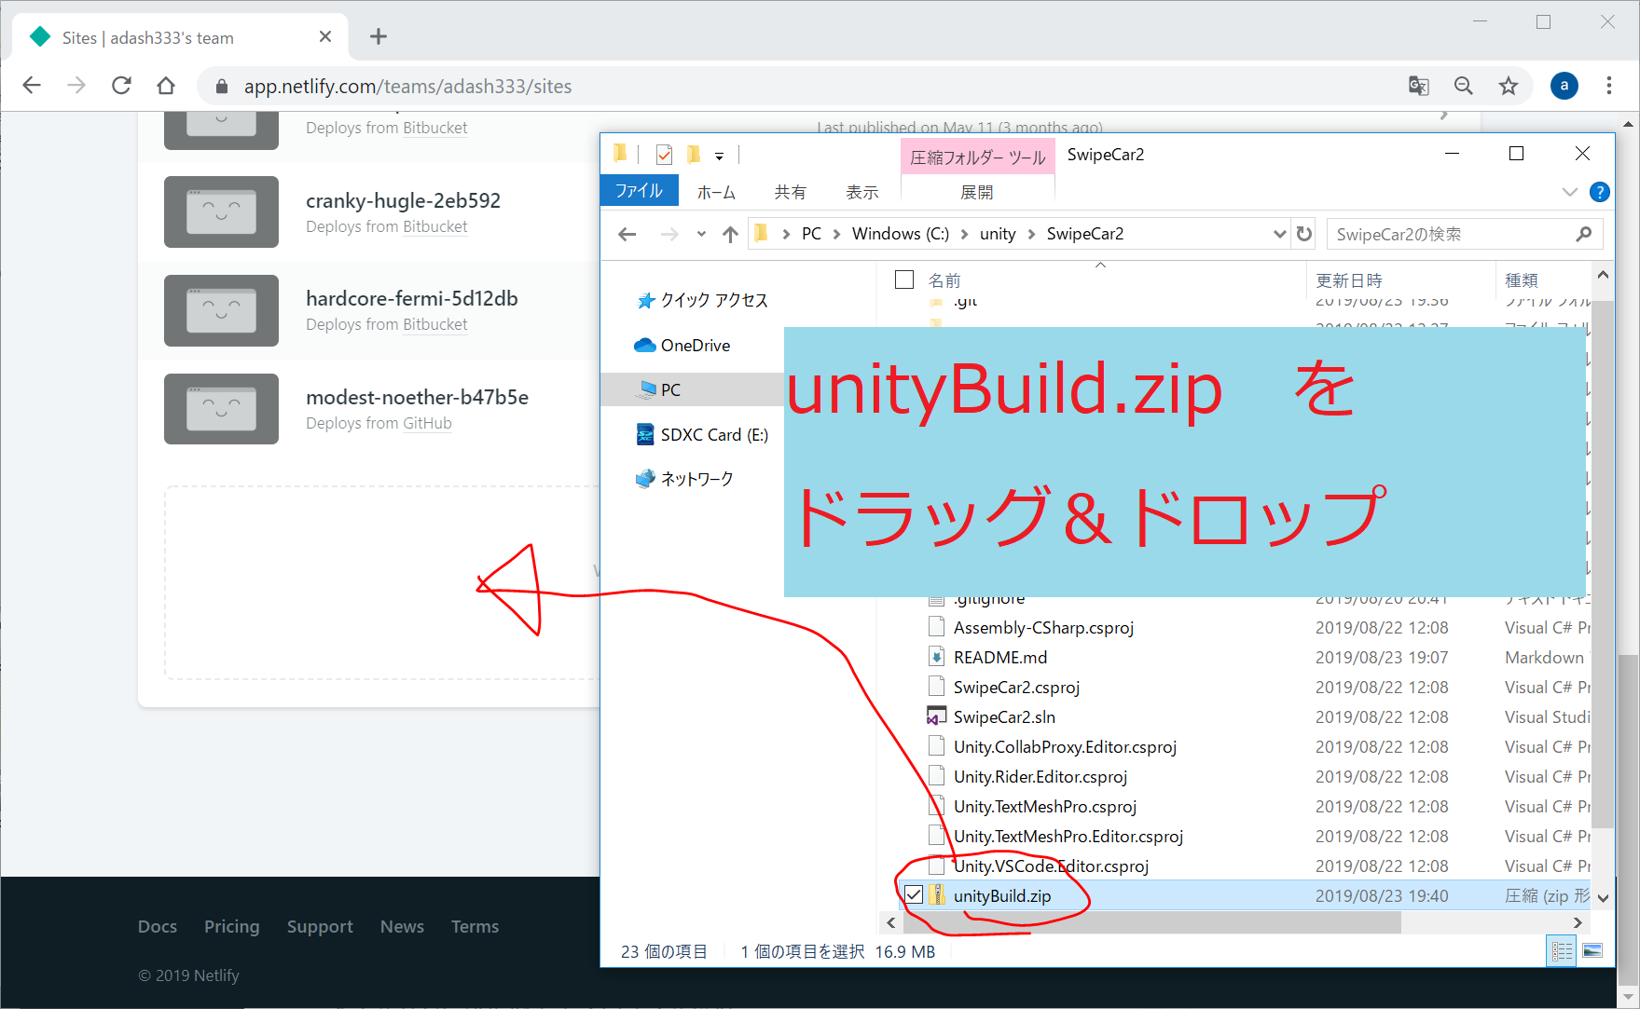Expand the address bar history dropdown
Viewport: 1640px width, 1009px height.
tap(1279, 234)
